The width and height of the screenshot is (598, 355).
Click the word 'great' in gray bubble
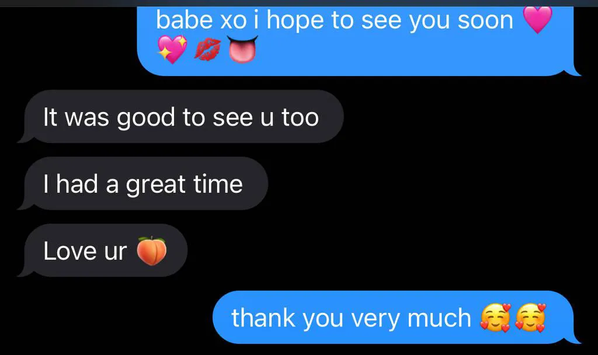[155, 185]
